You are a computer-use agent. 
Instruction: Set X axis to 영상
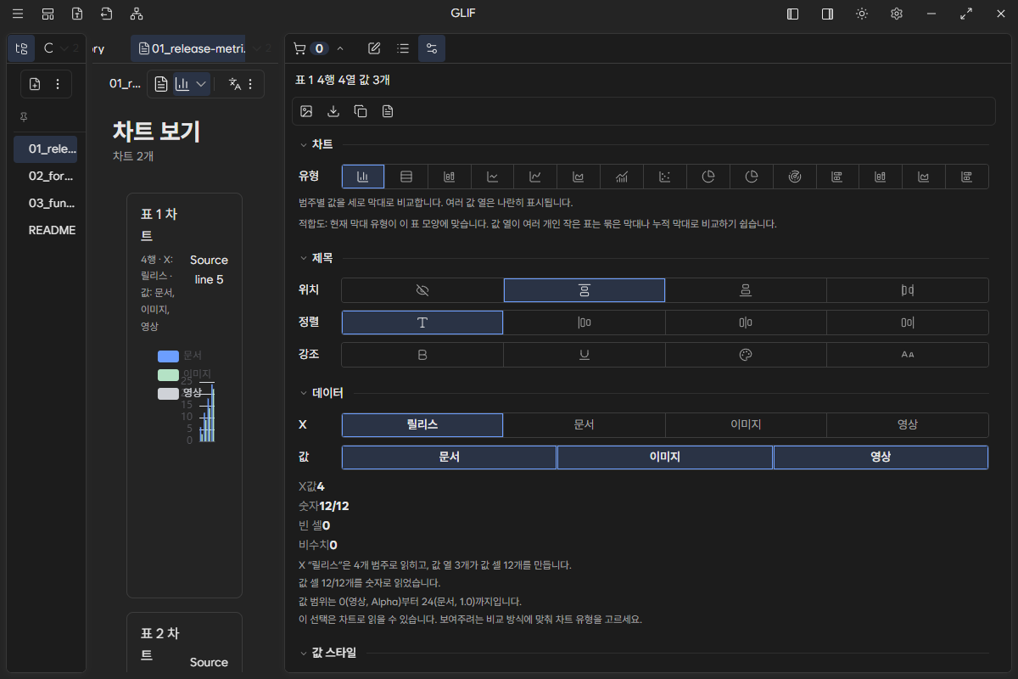(908, 424)
